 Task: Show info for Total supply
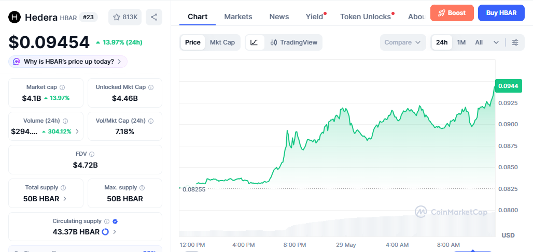point(63,187)
